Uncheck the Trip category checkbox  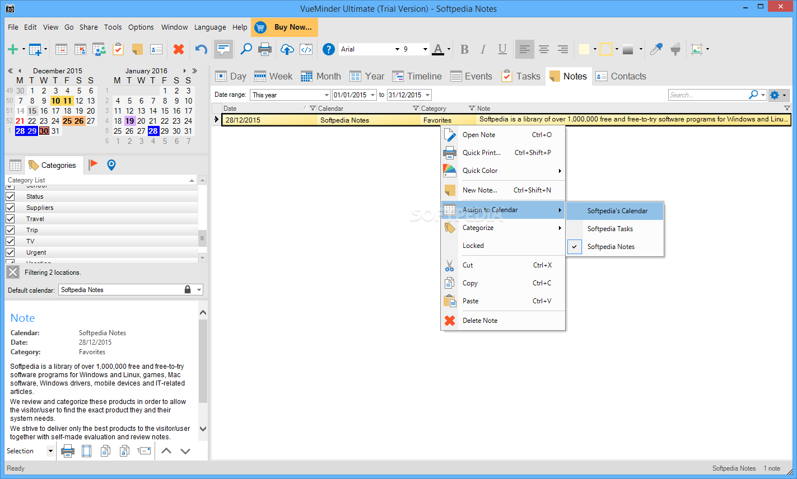pos(10,230)
